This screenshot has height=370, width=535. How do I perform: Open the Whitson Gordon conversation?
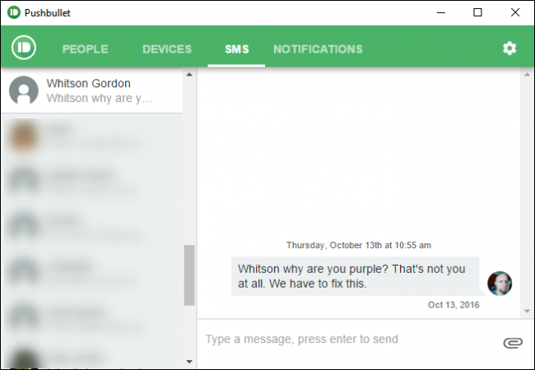pos(92,90)
